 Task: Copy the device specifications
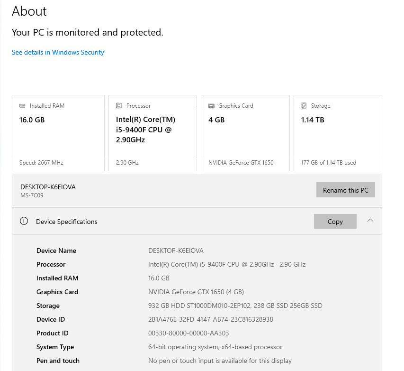pyautogui.click(x=335, y=222)
